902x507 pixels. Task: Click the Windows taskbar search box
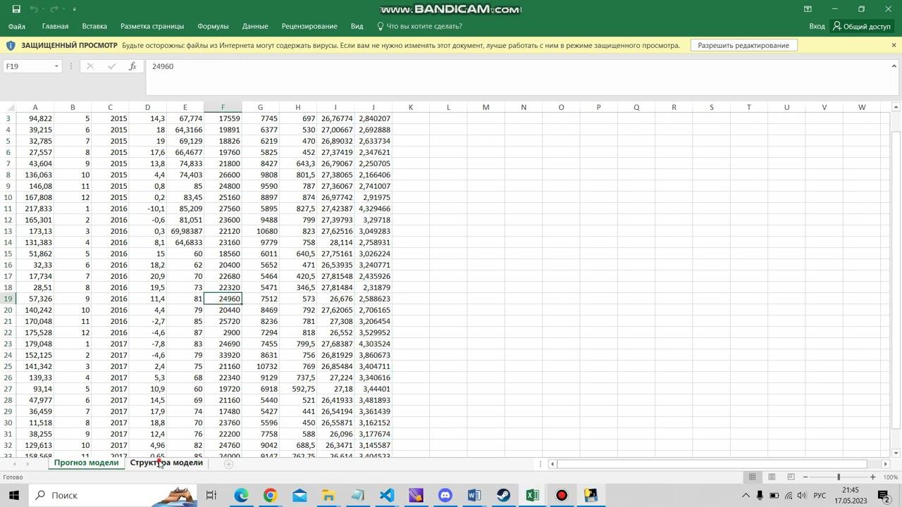113,495
